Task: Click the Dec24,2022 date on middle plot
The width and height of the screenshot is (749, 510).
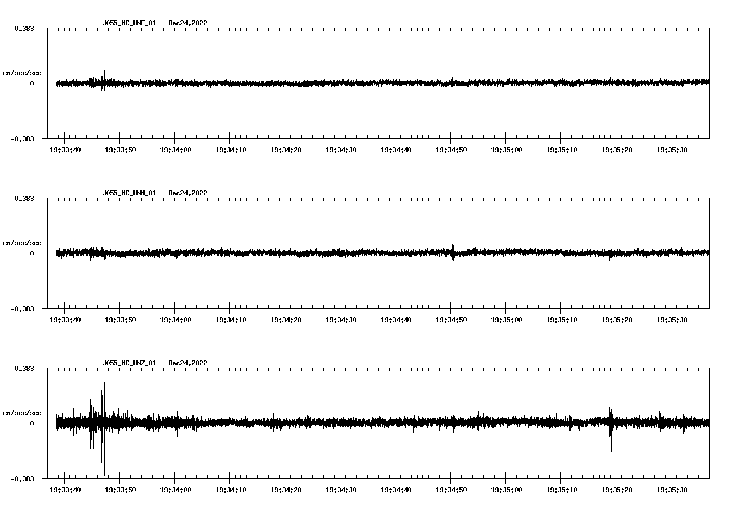Action: point(188,193)
